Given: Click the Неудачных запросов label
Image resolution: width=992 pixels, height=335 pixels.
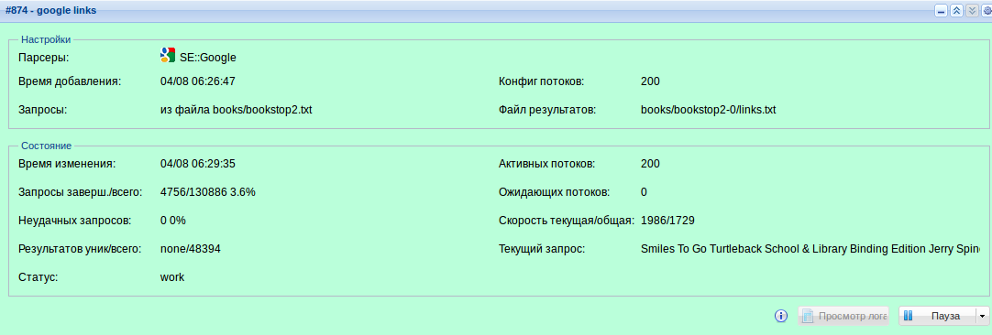Looking at the screenshot, I should click(x=75, y=221).
